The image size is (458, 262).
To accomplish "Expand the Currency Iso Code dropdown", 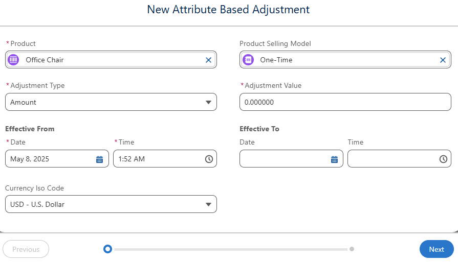I will 111,204.
